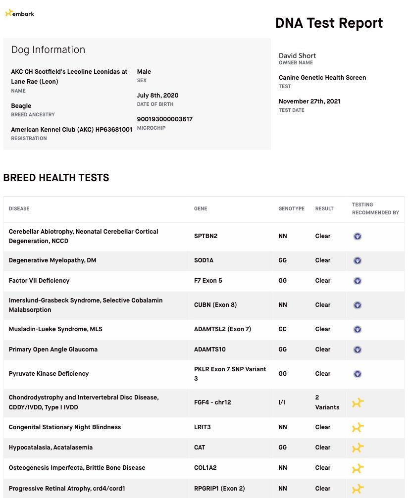Click the badge icon in the Cerebellar Abiotrophy row
This screenshot has width=411, height=498.
point(358,236)
